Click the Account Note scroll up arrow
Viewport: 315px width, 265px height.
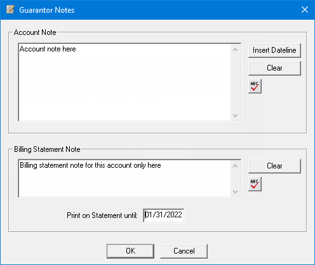coord(235,50)
